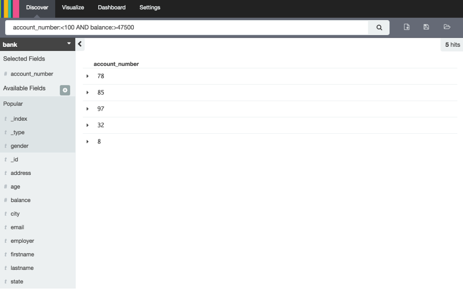Expand the row for account 78
This screenshot has height=290, width=463.
pos(87,76)
